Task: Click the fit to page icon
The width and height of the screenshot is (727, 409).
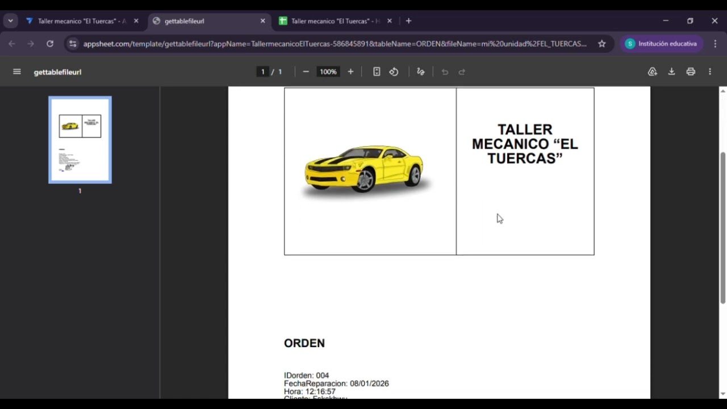Action: (x=377, y=72)
